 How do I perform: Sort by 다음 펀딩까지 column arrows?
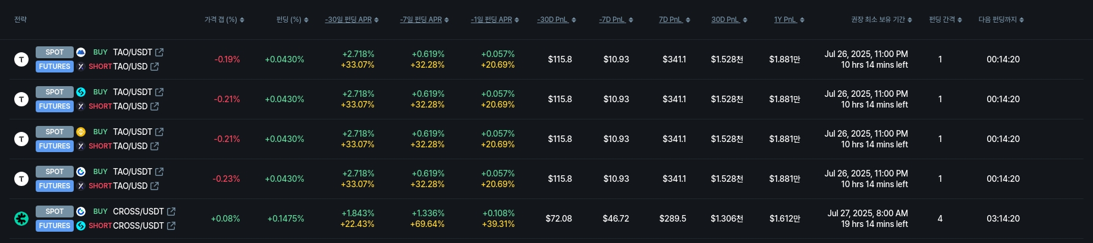tap(1022, 20)
